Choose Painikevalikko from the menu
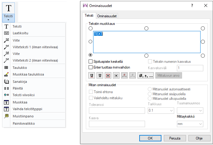 tap(24, 123)
